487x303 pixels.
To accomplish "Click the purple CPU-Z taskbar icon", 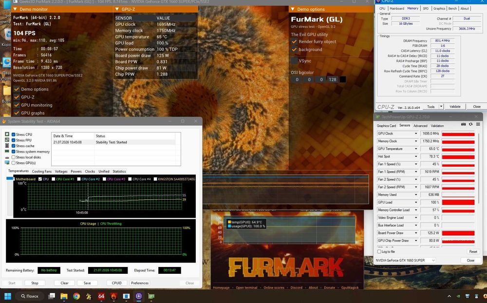I will coord(139,296).
